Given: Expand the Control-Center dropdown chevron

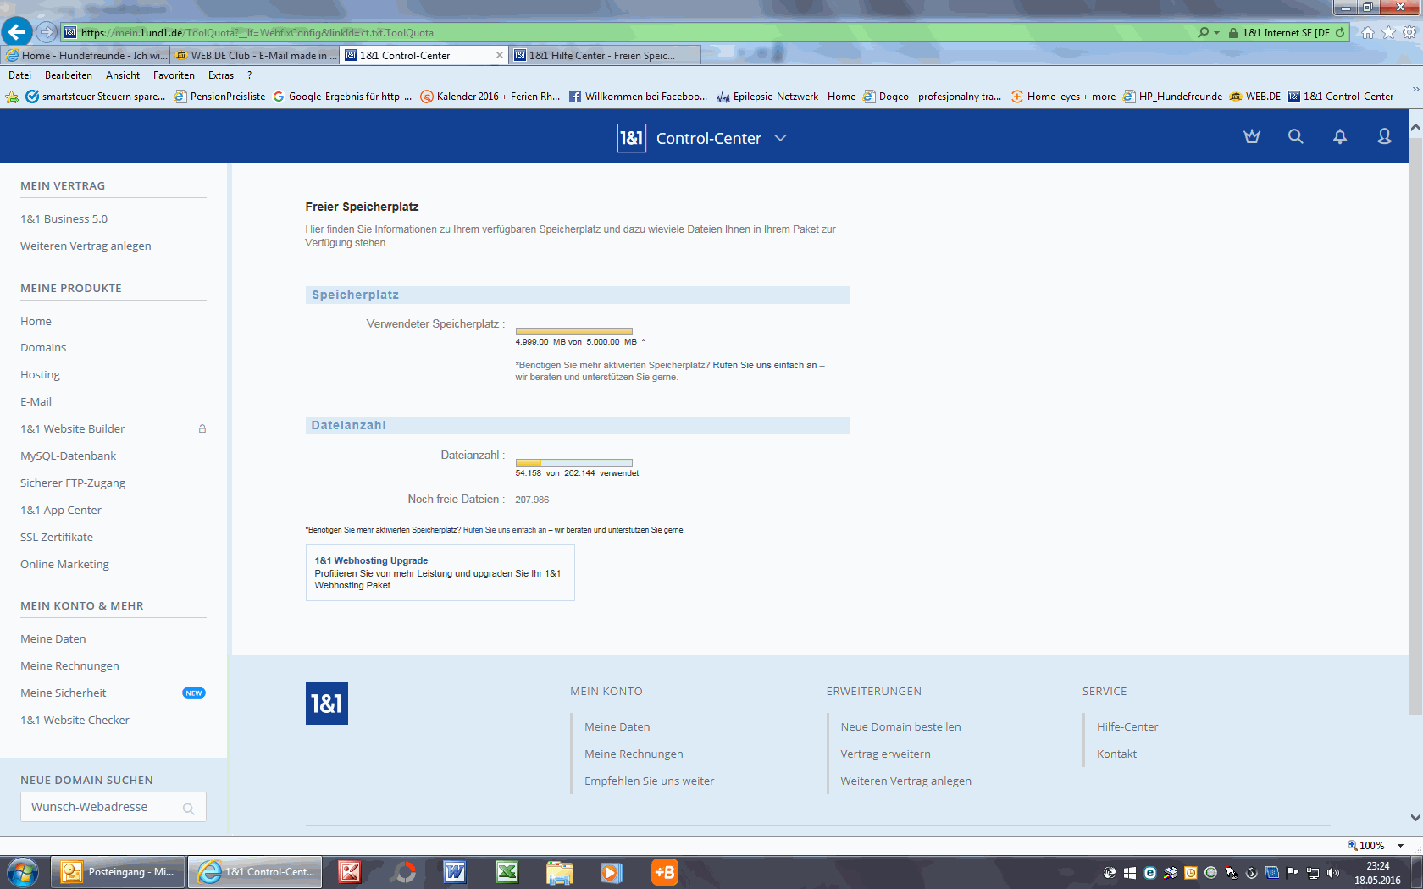Looking at the screenshot, I should 780,138.
